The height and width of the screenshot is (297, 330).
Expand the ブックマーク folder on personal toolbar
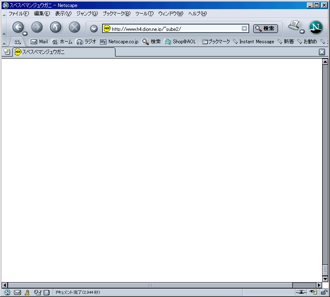216,42
